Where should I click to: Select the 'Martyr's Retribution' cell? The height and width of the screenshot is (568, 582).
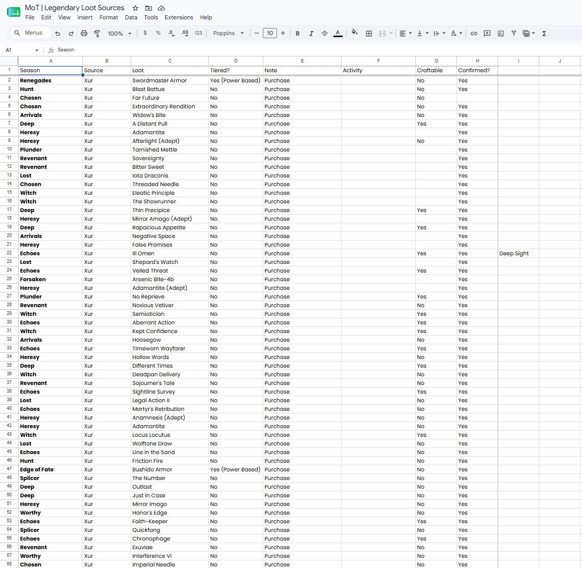point(170,409)
